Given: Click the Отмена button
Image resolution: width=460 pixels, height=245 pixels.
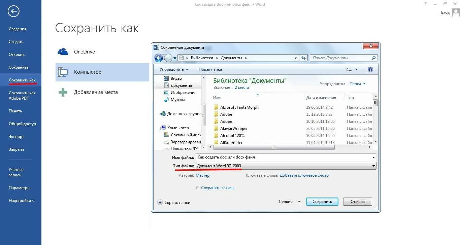Looking at the screenshot, I should 358,202.
